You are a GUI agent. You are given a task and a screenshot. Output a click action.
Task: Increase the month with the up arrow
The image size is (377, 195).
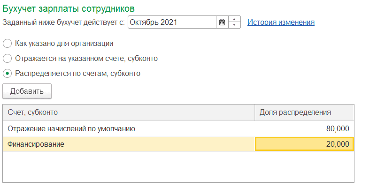tap(234, 19)
